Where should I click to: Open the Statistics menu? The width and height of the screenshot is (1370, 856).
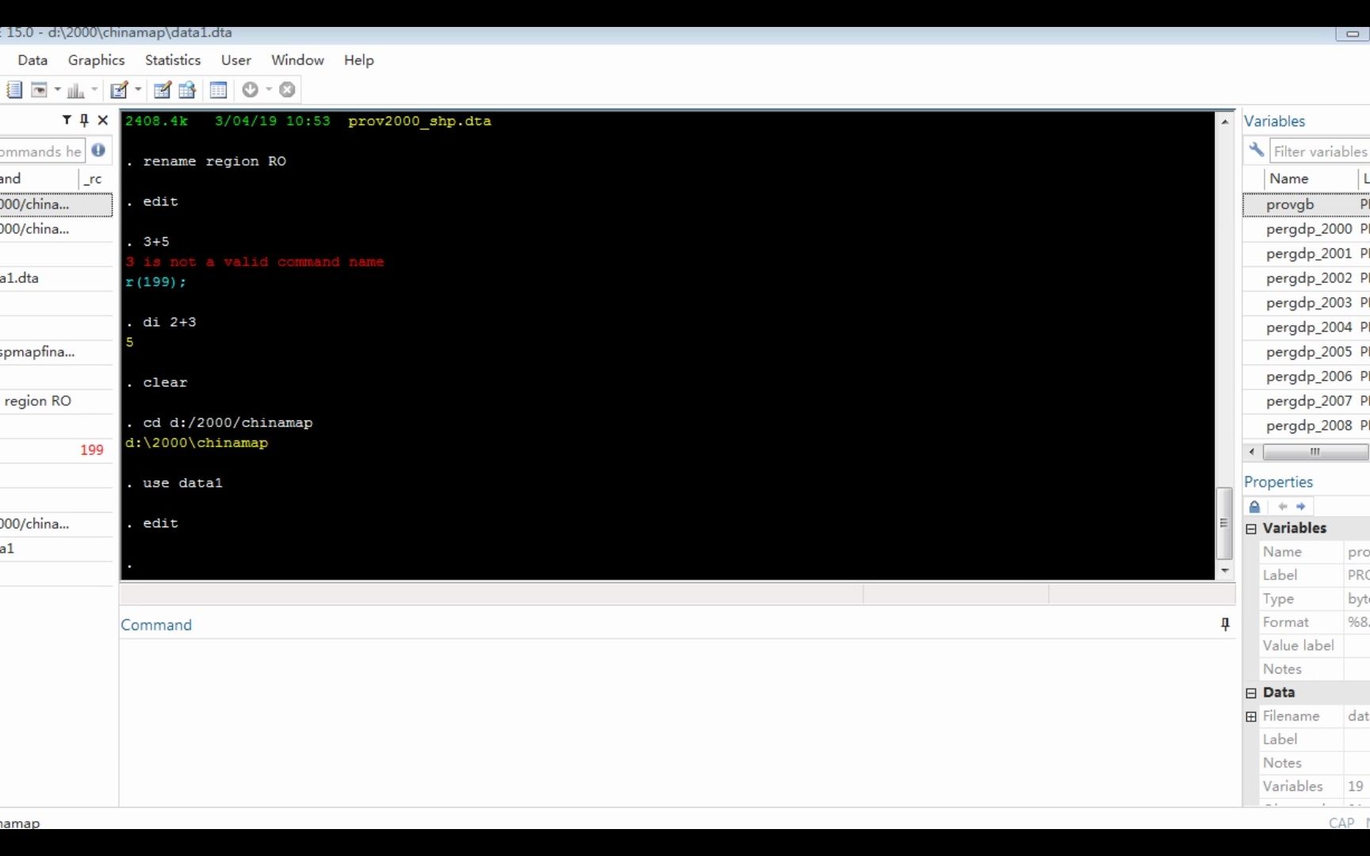tap(173, 60)
